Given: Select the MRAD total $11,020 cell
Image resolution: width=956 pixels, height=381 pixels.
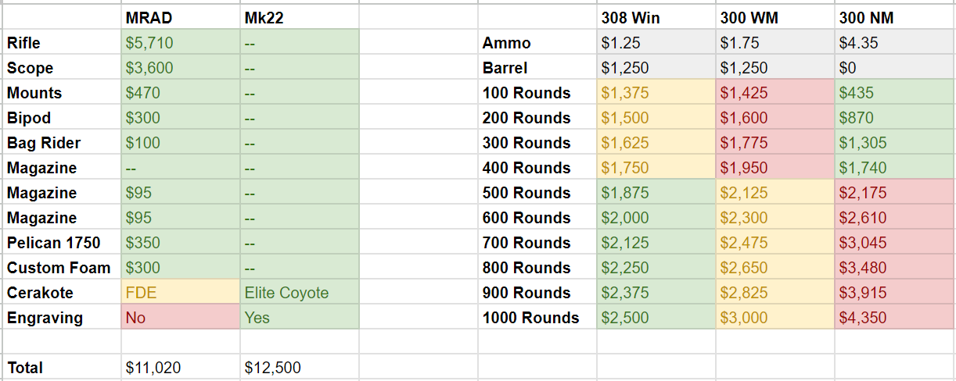Looking at the screenshot, I should click(181, 368).
